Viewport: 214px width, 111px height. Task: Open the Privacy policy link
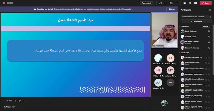[x=127, y=9]
